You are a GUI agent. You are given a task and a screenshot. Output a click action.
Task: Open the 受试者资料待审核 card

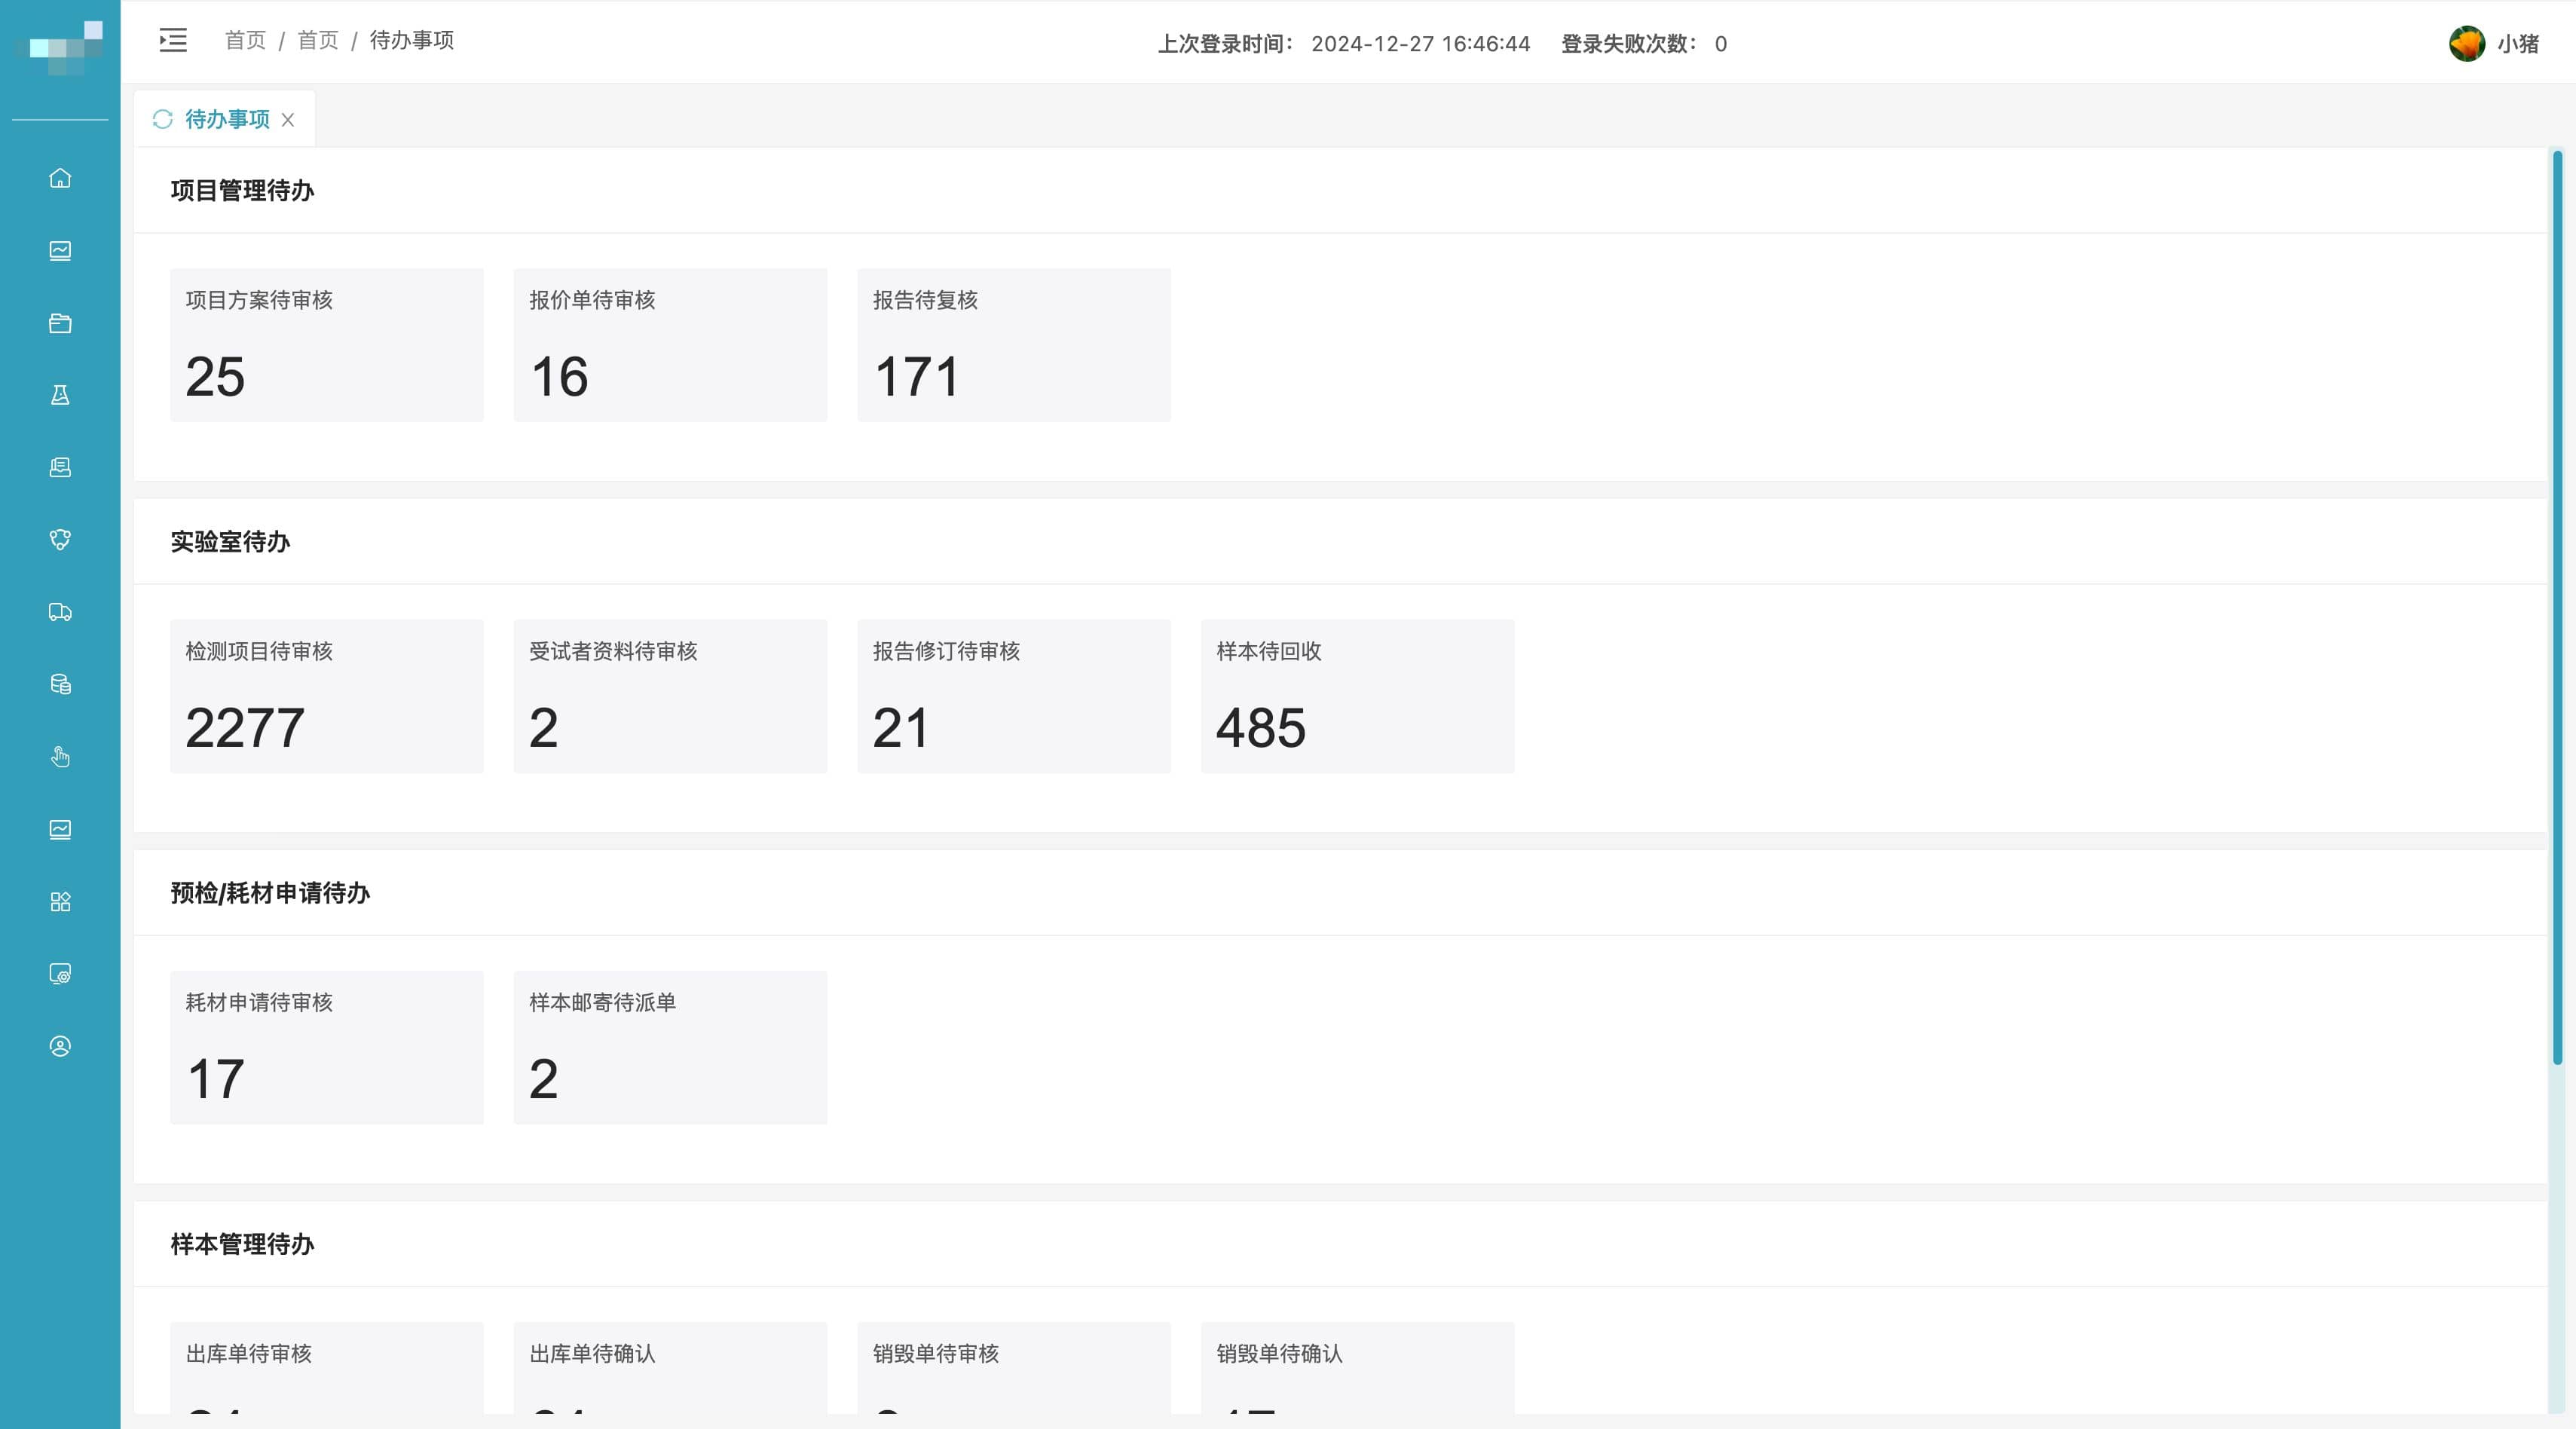670,696
